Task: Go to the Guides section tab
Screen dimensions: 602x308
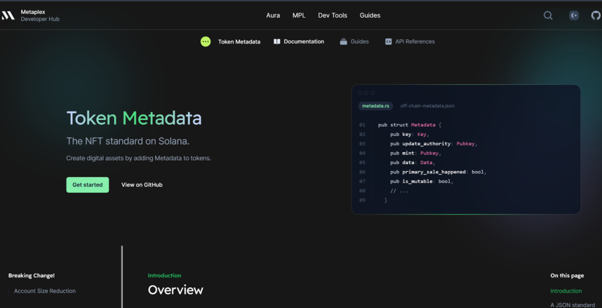Action: tap(354, 42)
